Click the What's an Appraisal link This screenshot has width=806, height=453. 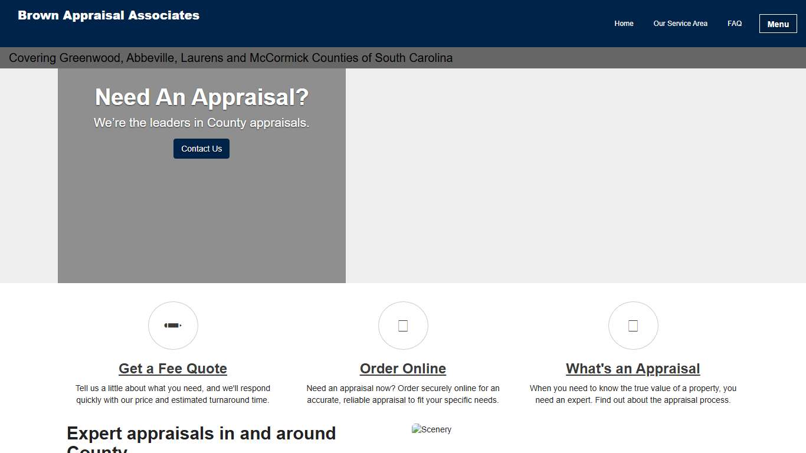point(633,368)
